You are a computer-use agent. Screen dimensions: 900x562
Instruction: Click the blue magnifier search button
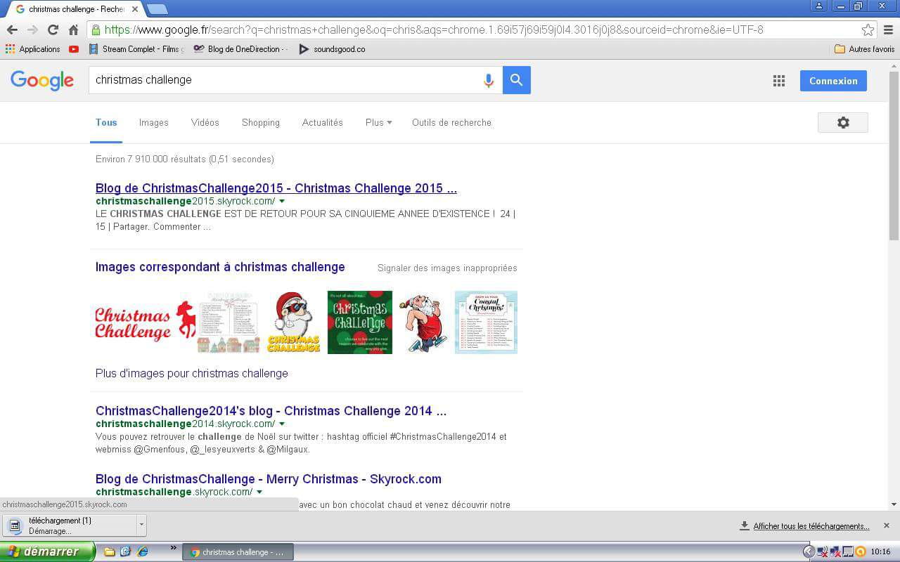pos(517,80)
